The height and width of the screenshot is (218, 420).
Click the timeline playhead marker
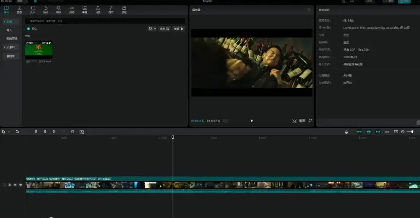coord(173,137)
